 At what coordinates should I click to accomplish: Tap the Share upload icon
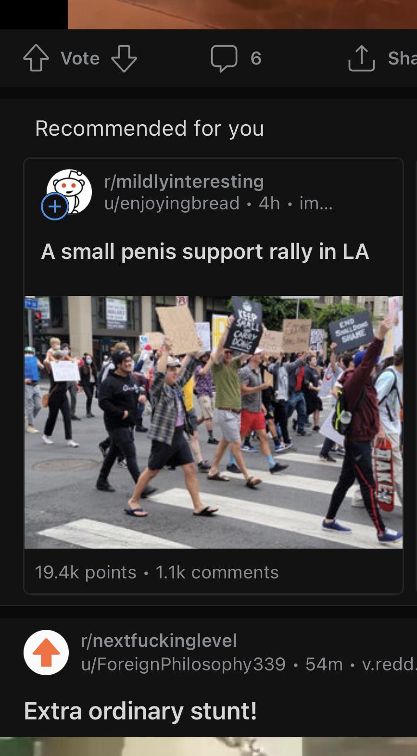tap(362, 58)
